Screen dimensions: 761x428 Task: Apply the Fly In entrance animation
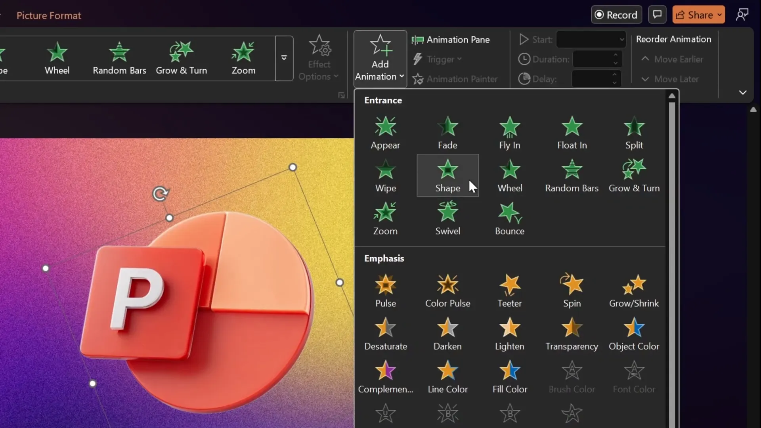510,133
